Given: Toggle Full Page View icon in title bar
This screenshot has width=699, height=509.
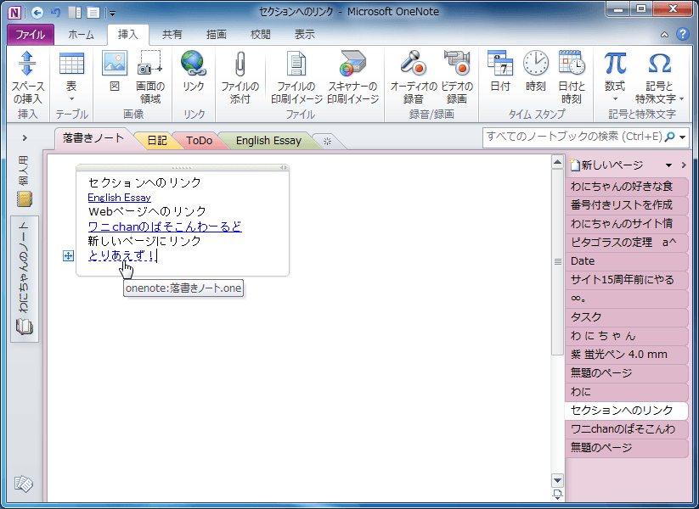Looking at the screenshot, I should [x=93, y=13].
